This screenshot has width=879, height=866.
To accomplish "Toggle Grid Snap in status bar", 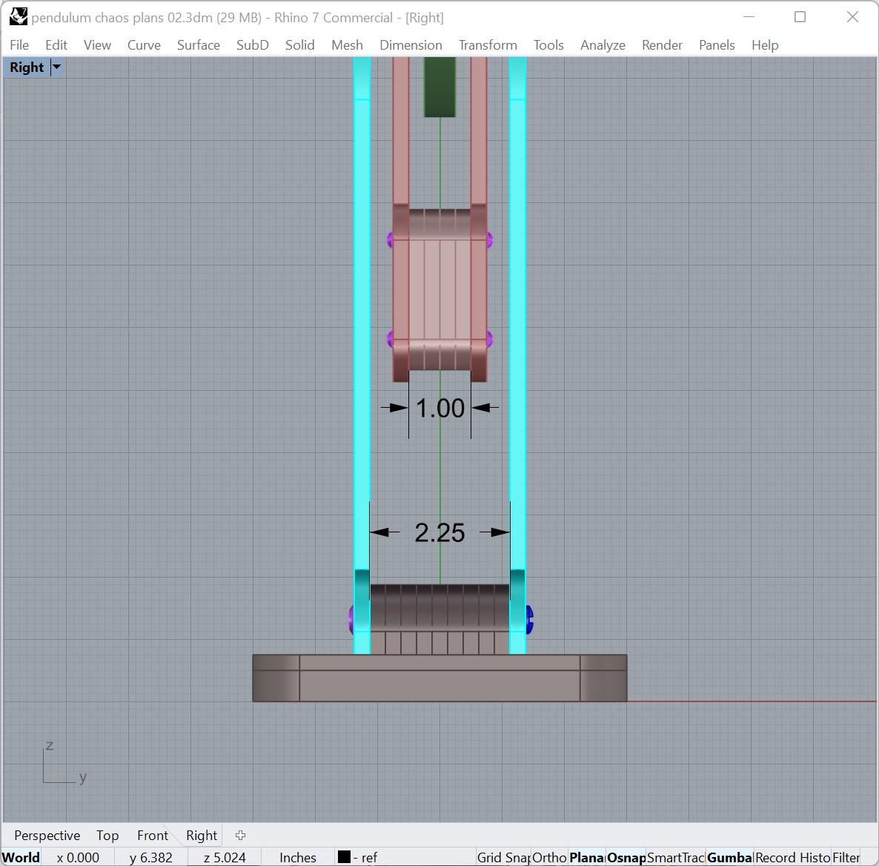I will pyautogui.click(x=502, y=857).
